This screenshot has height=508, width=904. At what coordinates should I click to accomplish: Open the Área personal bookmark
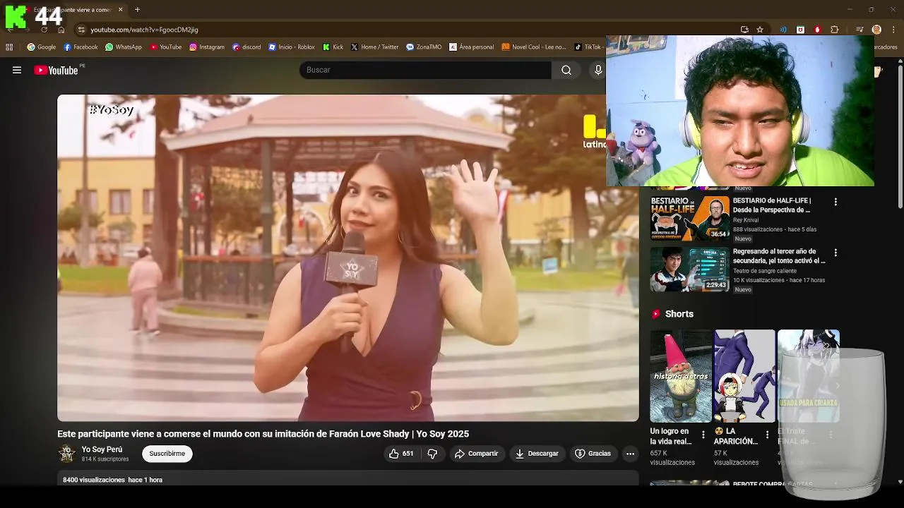point(472,47)
